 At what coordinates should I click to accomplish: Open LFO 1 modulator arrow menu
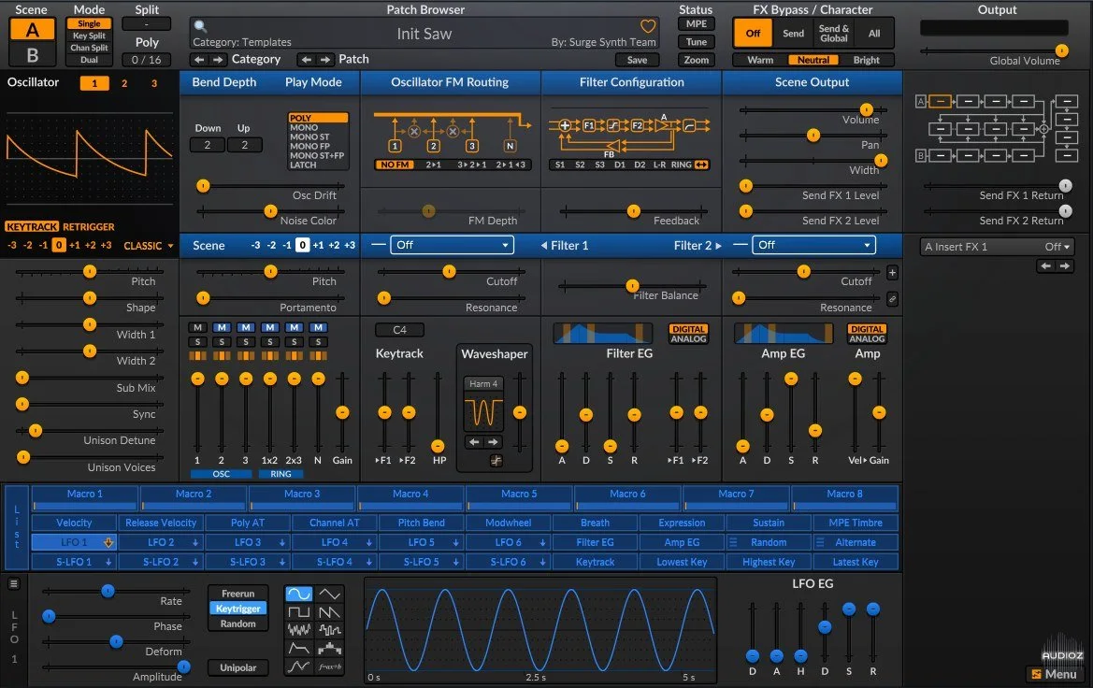108,542
